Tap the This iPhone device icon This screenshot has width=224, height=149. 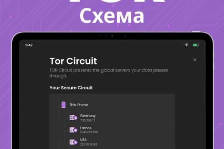63,105
